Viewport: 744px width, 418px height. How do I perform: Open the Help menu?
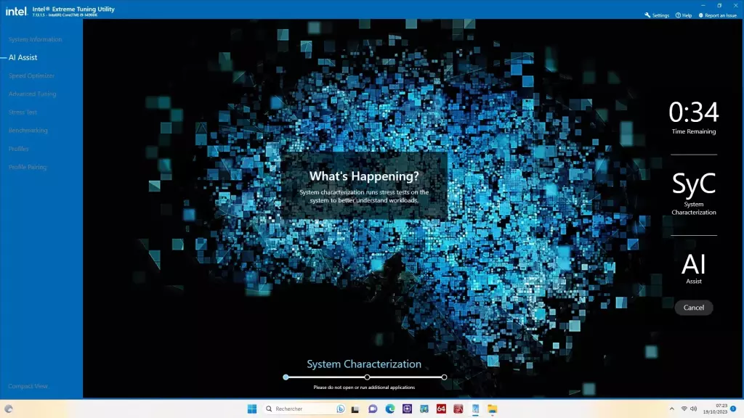tap(683, 15)
